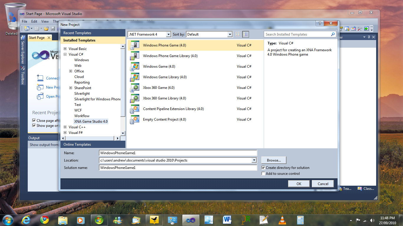Image resolution: width=403 pixels, height=226 pixels.
Task: Expand the Visual Basic tree node
Action: 65,49
